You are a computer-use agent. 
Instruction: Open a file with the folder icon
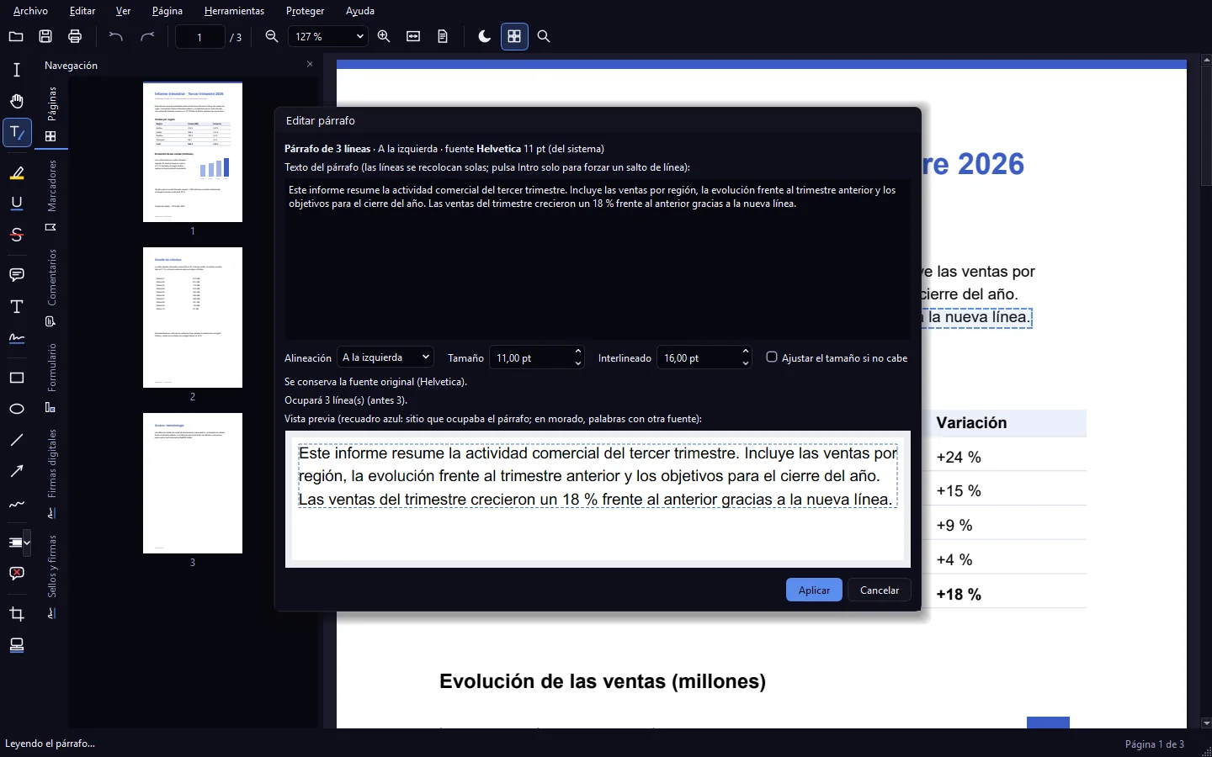(x=16, y=36)
